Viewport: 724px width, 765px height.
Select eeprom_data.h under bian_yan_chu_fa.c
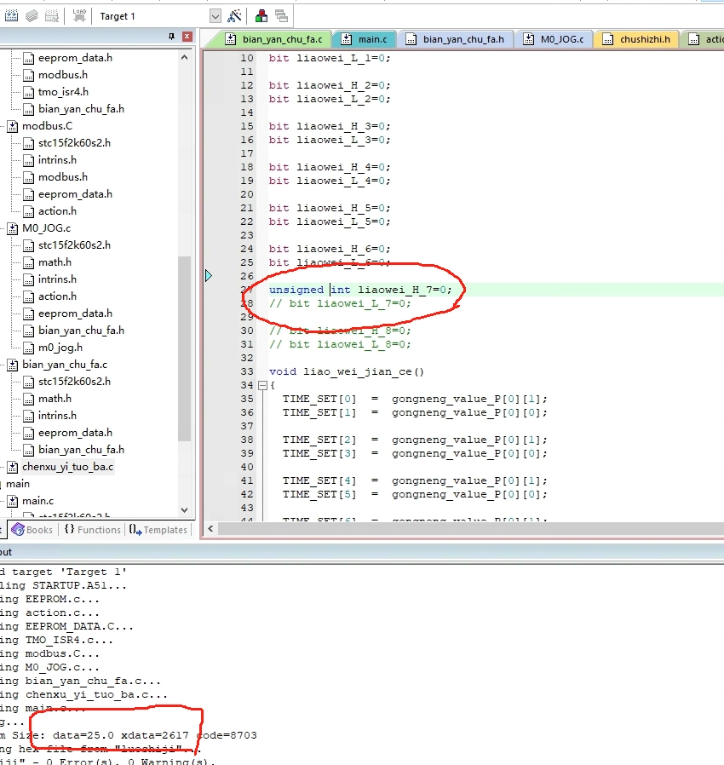click(x=75, y=433)
